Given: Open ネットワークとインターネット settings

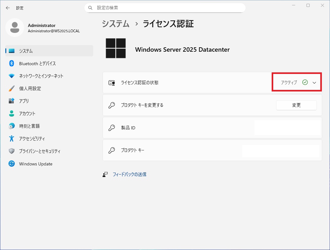Looking at the screenshot, I should [x=49, y=76].
